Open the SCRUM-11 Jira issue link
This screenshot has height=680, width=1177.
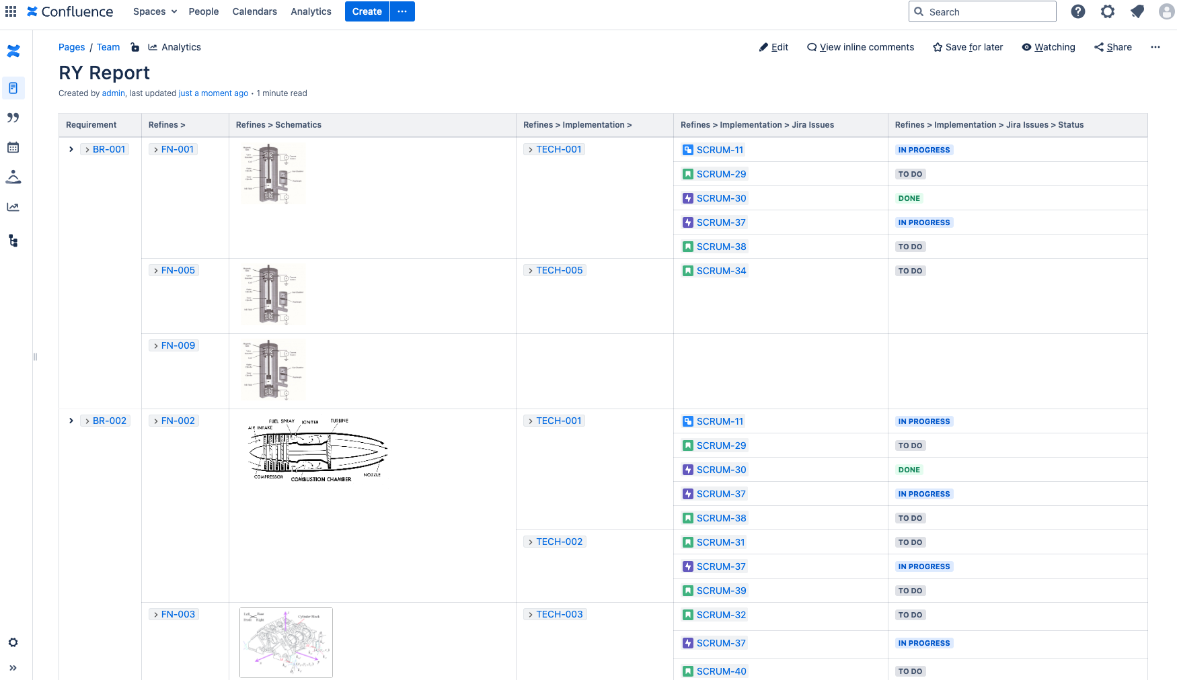[720, 149]
